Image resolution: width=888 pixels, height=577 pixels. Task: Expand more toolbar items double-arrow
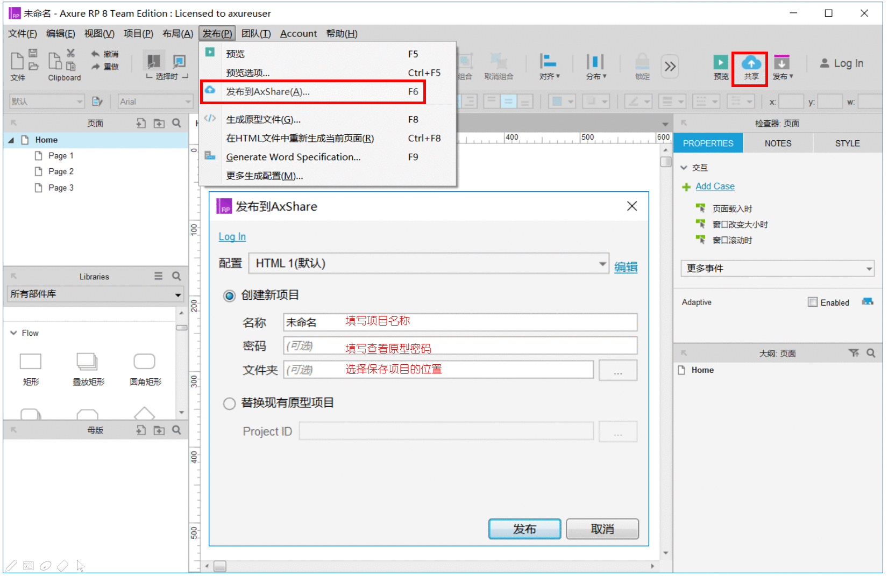click(x=670, y=67)
